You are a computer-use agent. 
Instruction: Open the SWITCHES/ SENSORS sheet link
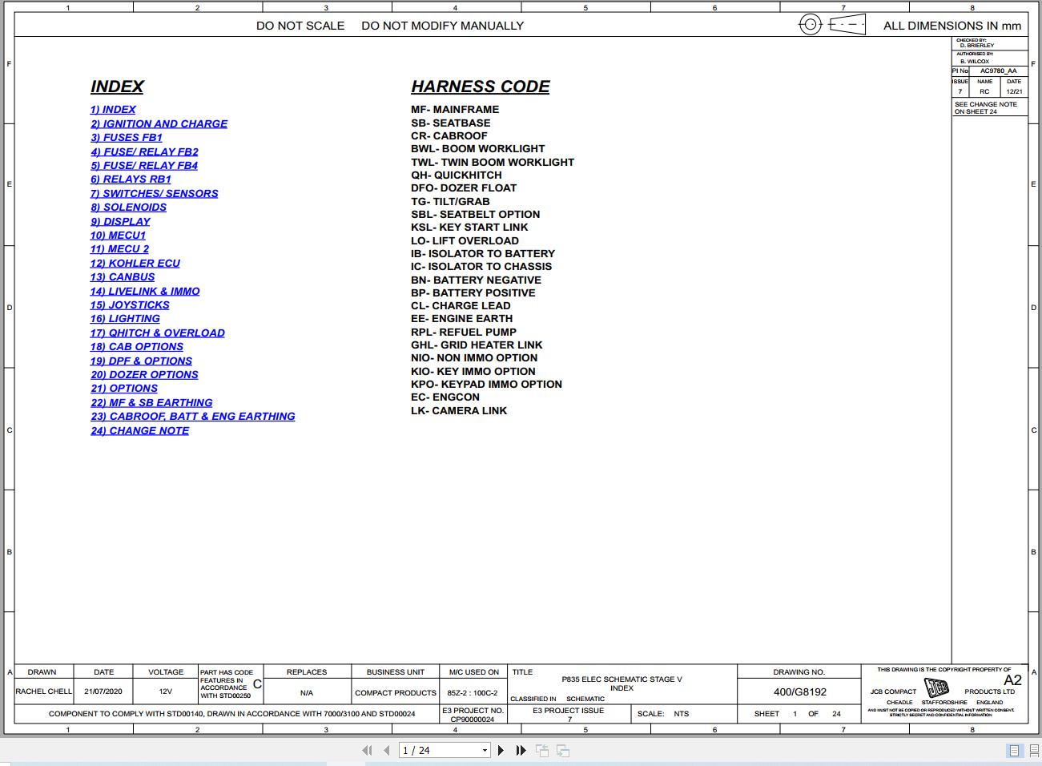click(155, 193)
